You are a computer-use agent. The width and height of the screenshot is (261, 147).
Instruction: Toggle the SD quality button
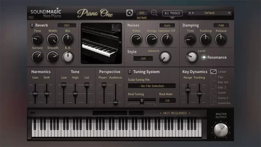31,17
